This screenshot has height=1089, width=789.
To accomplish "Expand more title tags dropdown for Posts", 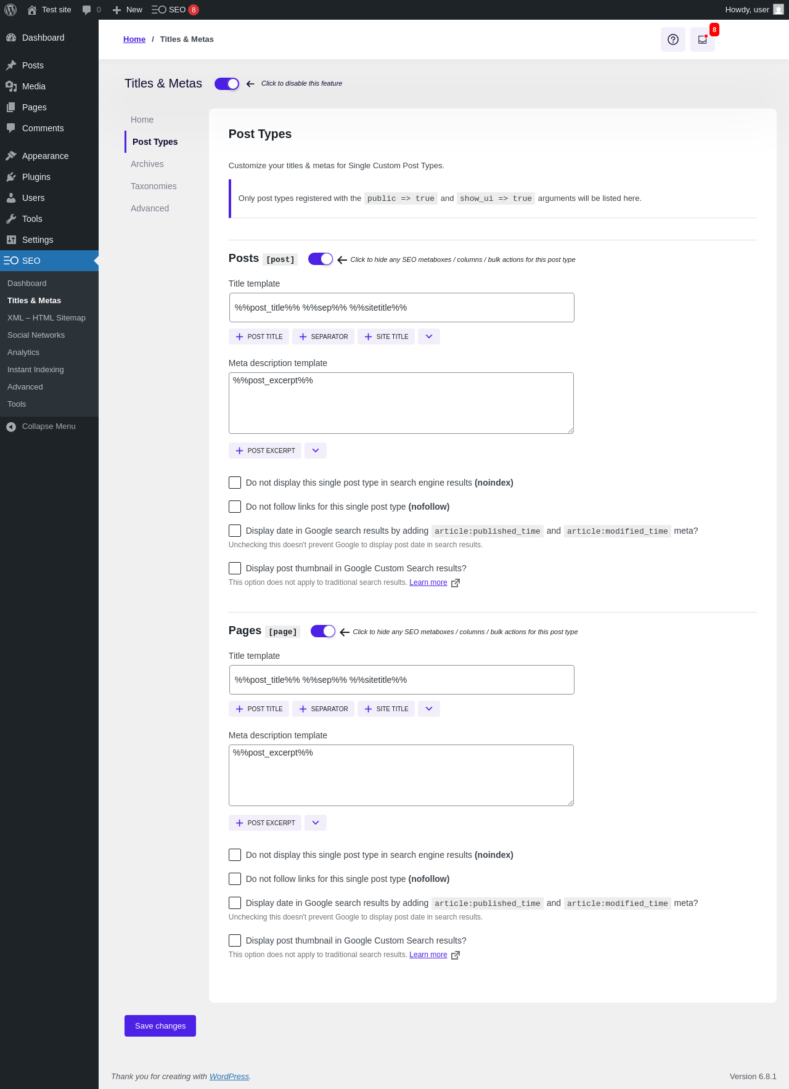I will [429, 336].
